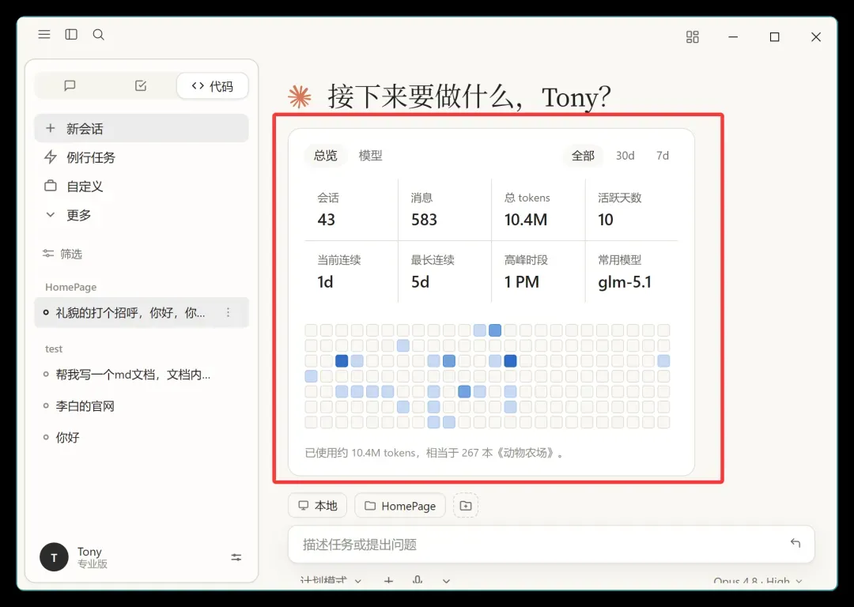Select the 全部 time range
The image size is (854, 607).
point(583,156)
